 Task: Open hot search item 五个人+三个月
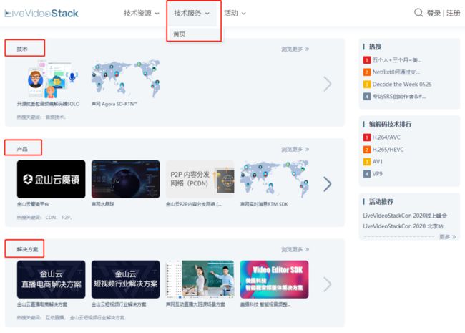(x=397, y=60)
